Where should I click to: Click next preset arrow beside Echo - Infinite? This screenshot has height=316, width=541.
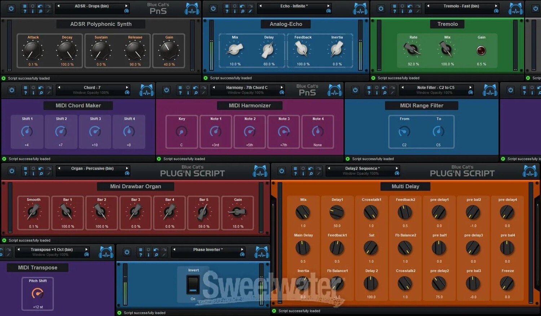click(x=328, y=6)
